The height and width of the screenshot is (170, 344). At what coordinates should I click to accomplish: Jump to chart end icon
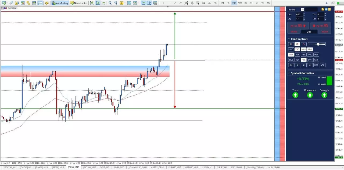[310, 65]
